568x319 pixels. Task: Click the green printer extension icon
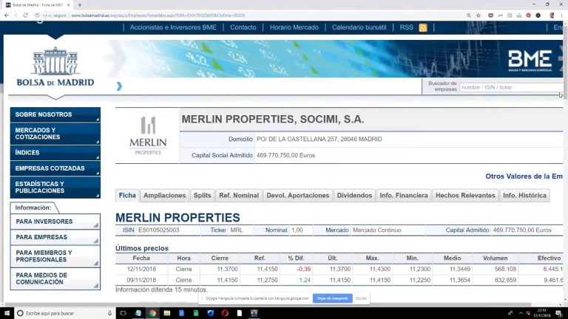coord(519,16)
